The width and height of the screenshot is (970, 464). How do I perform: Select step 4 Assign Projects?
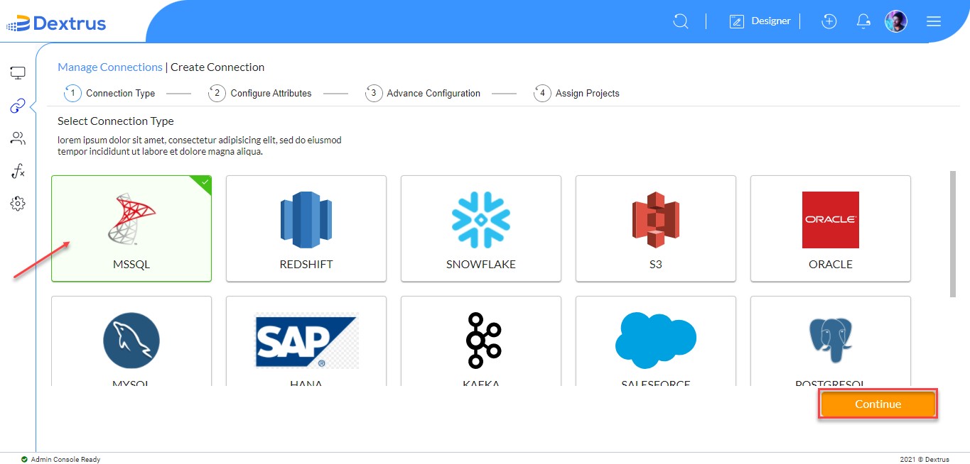point(577,93)
